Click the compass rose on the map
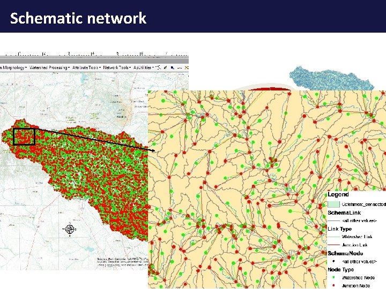 tap(69, 229)
